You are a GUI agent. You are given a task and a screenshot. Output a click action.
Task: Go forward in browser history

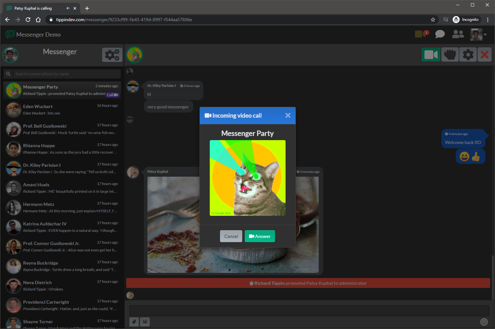click(18, 20)
